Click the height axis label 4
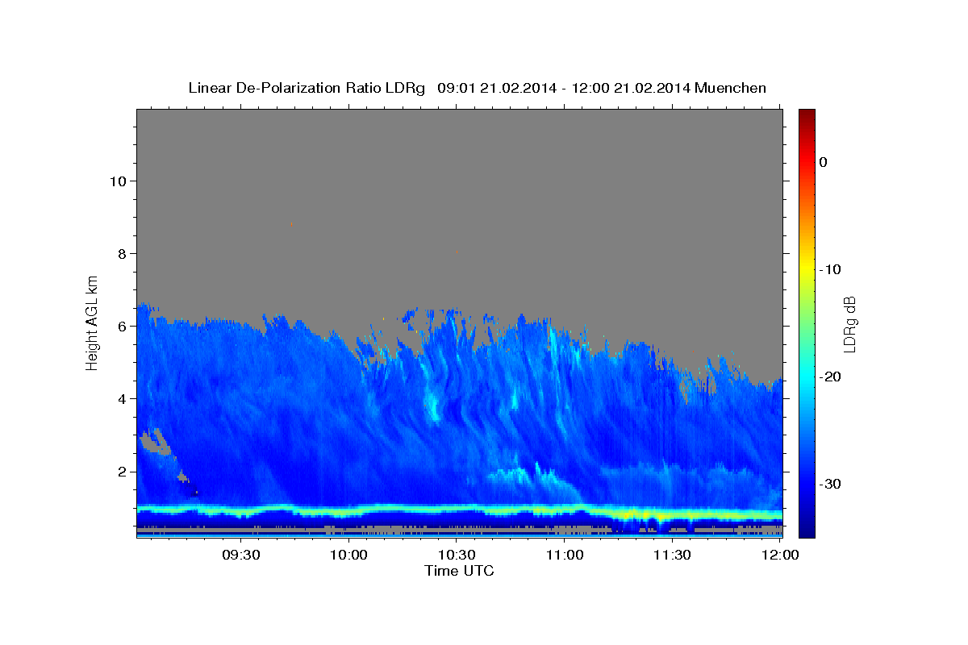This screenshot has height=645, width=968. pyautogui.click(x=120, y=398)
